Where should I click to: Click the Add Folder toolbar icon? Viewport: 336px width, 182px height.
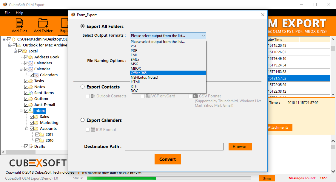[x=43, y=23]
